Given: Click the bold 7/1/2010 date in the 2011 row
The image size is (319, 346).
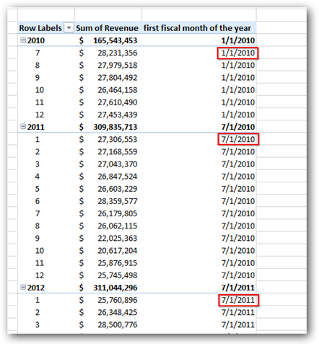Looking at the screenshot, I should 238,127.
